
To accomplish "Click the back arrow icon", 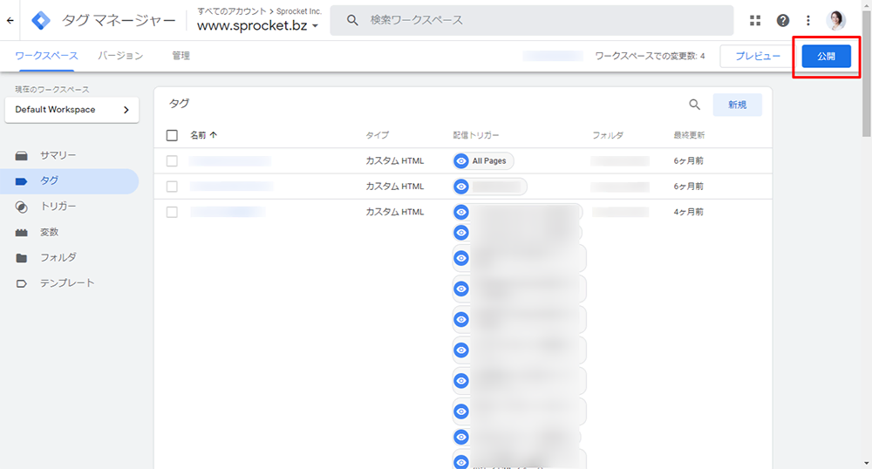I will pos(10,20).
